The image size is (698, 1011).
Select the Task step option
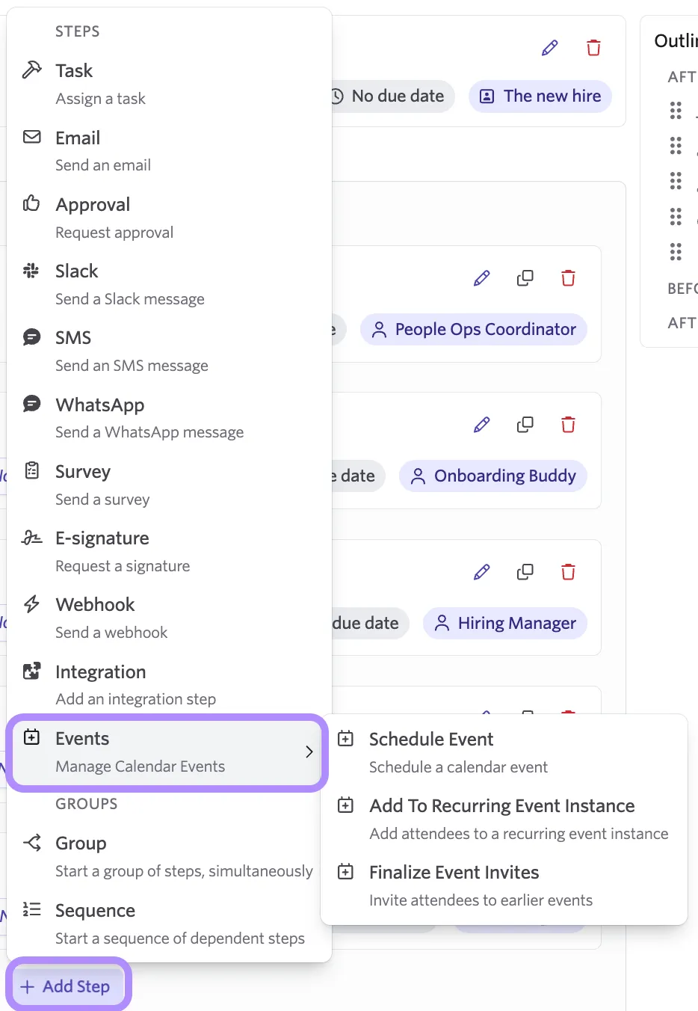point(169,84)
